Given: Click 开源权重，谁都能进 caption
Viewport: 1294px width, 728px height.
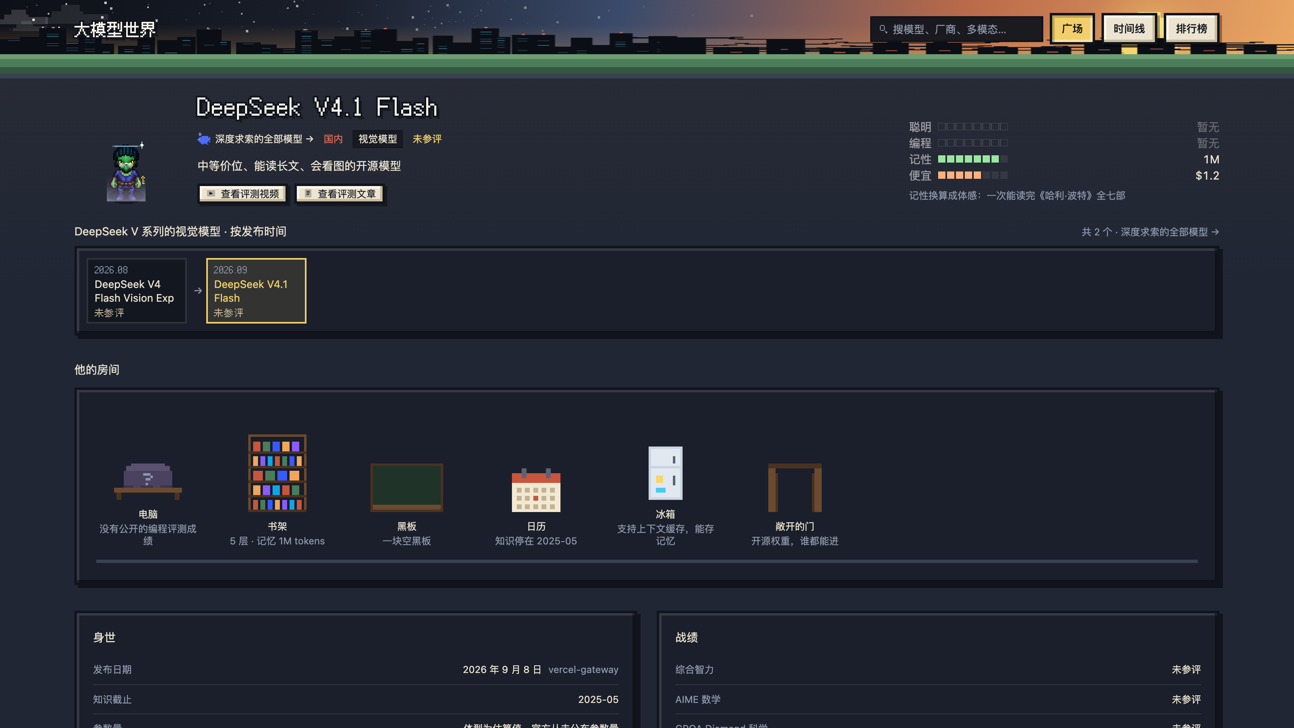Looking at the screenshot, I should click(795, 541).
